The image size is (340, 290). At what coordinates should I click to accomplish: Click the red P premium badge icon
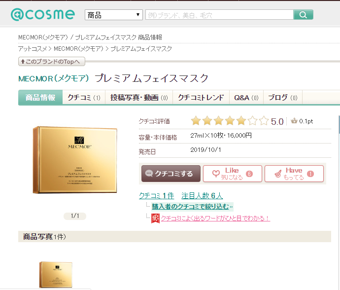(x=155, y=218)
